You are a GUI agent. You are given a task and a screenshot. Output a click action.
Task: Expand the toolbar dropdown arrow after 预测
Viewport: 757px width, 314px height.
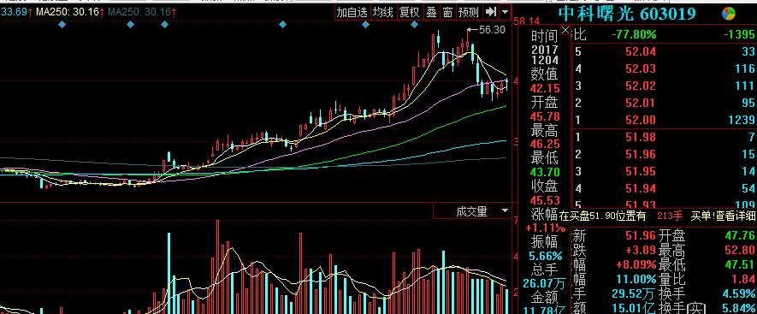coord(505,12)
